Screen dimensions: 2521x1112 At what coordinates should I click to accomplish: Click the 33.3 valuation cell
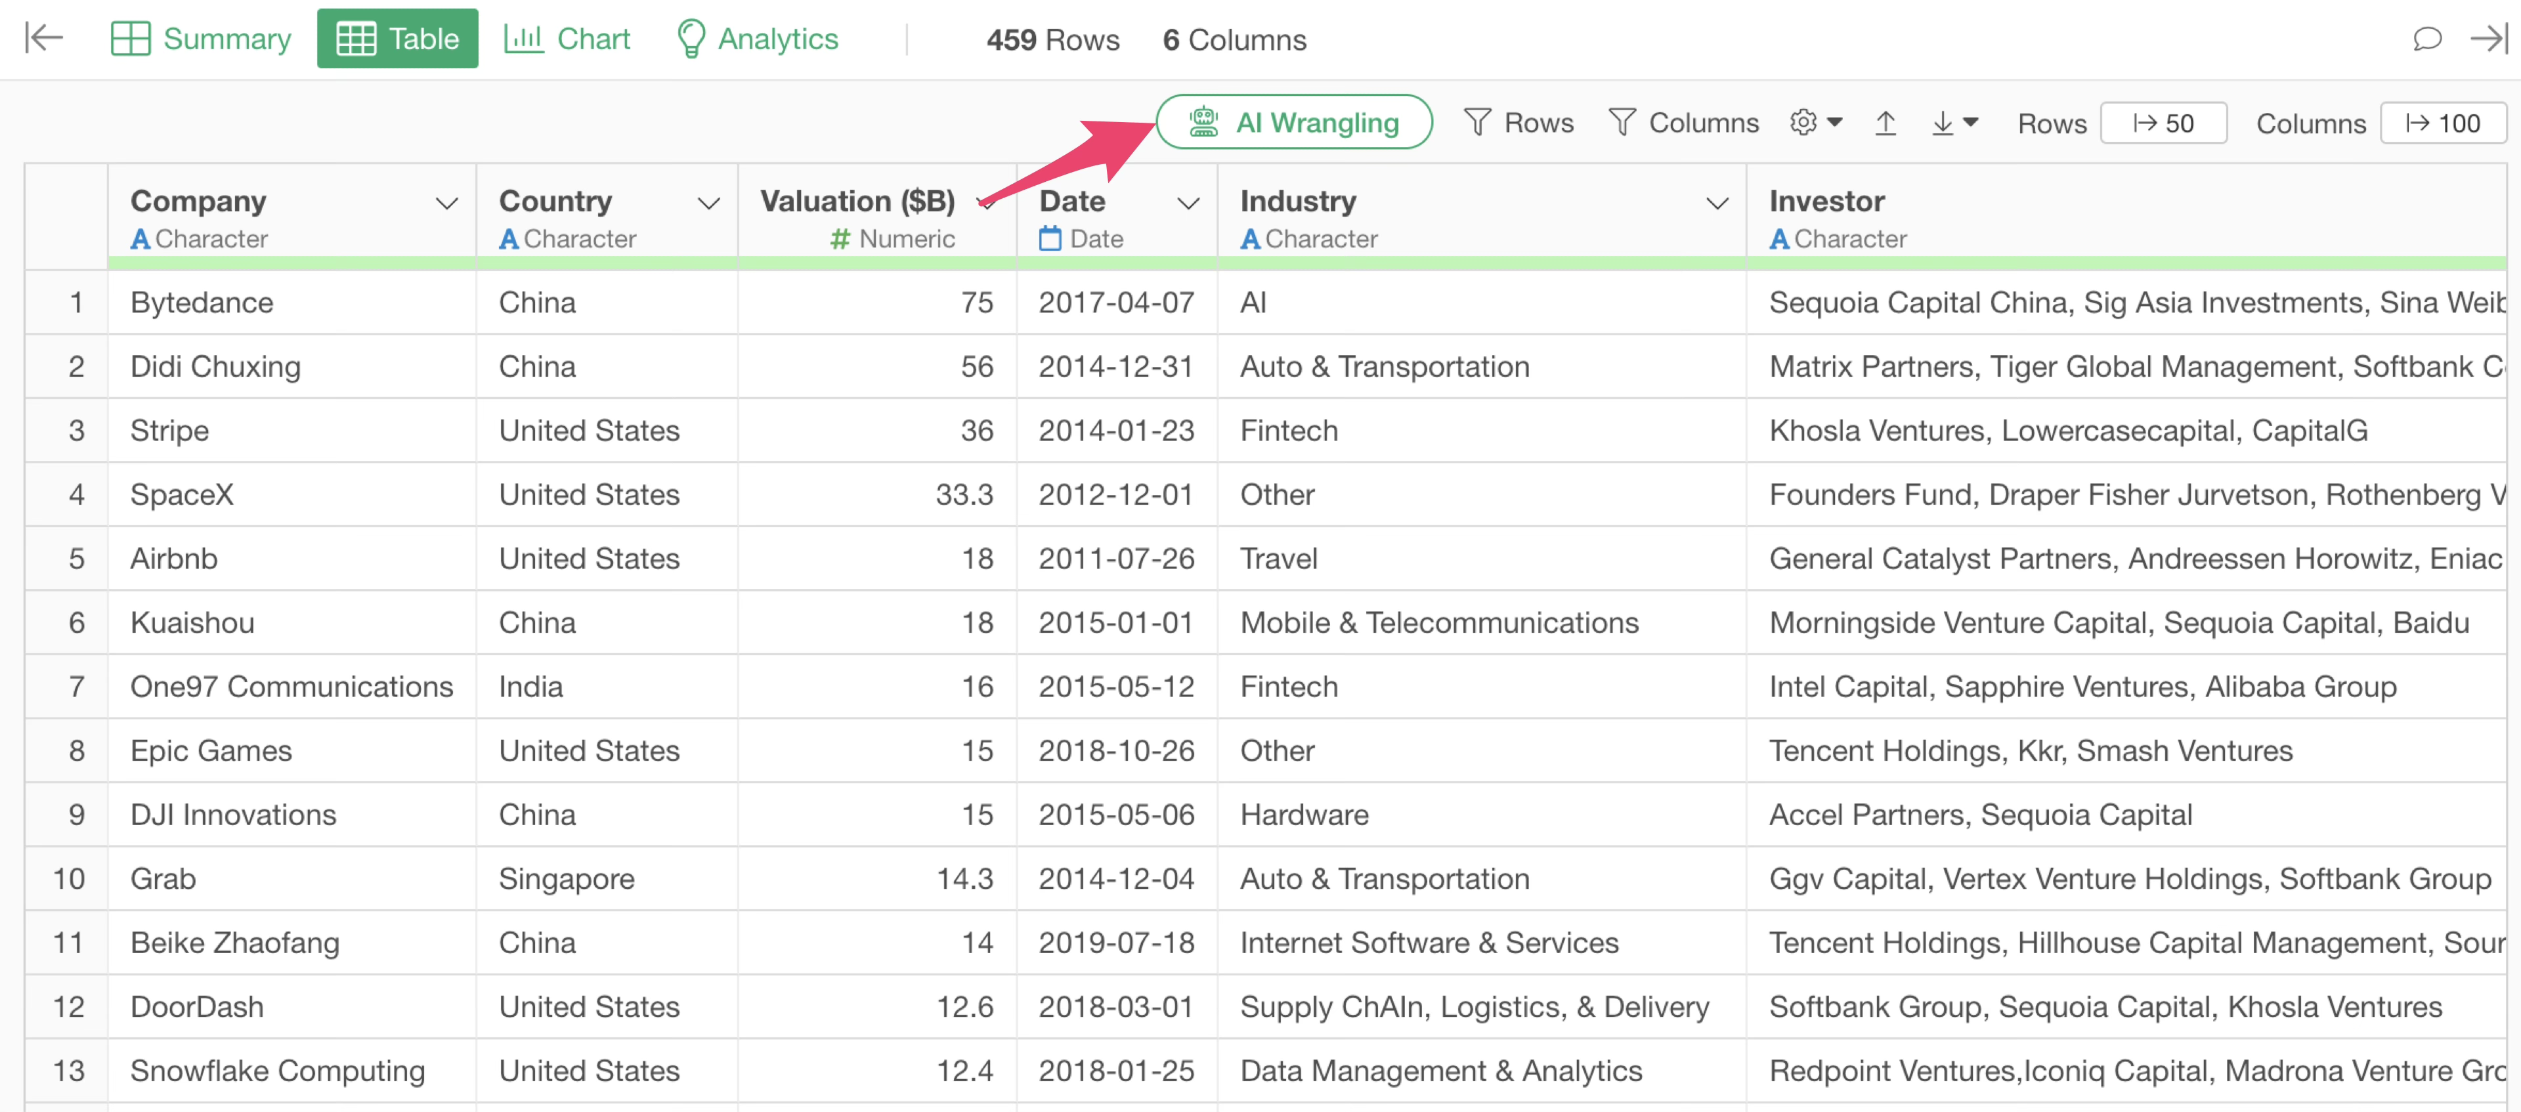coord(877,494)
